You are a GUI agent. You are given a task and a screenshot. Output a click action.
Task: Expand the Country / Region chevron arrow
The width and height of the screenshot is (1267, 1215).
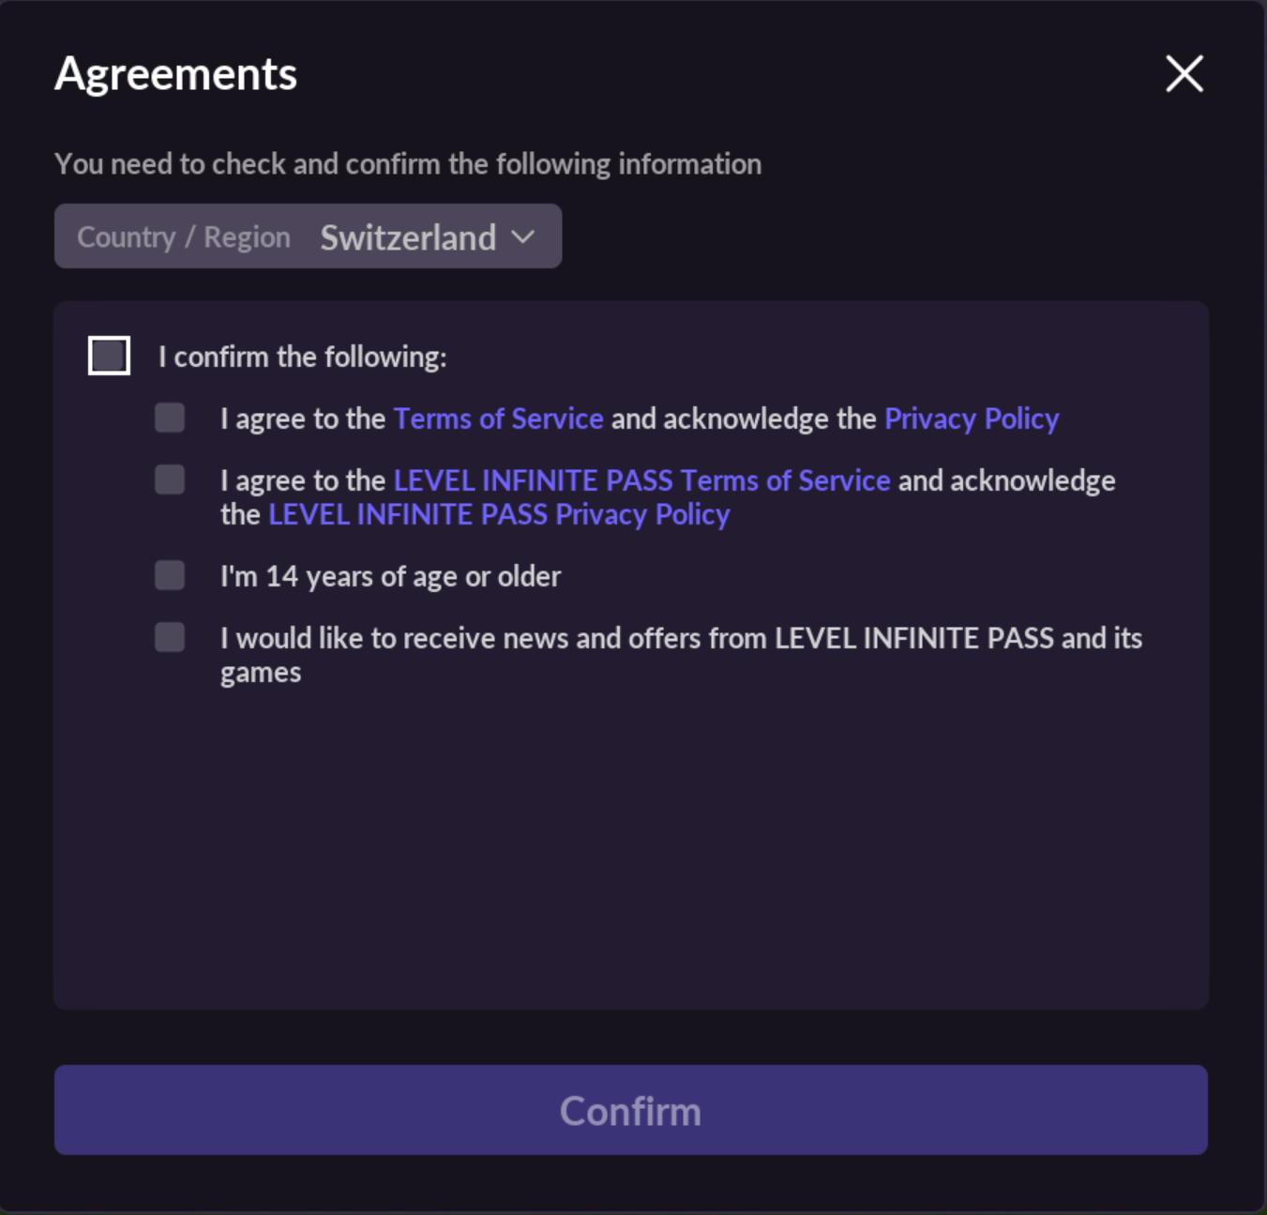[x=523, y=237]
